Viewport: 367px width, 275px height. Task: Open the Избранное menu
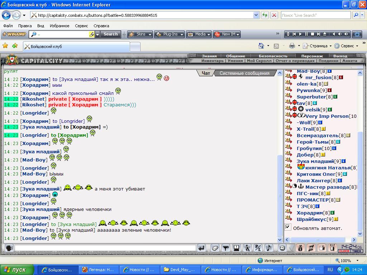pos(59,26)
